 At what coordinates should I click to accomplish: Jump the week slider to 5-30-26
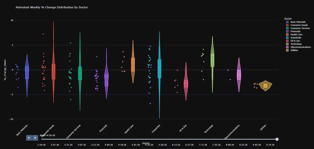163,145
